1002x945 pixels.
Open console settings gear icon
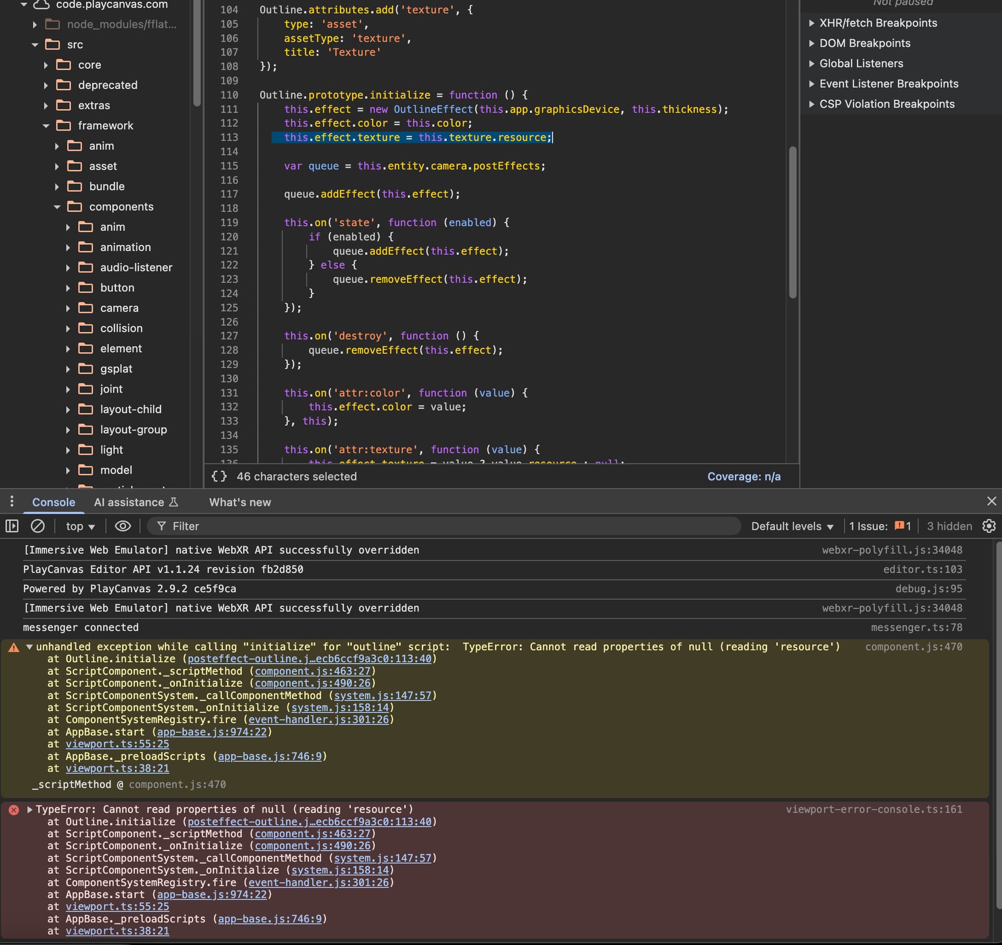988,526
